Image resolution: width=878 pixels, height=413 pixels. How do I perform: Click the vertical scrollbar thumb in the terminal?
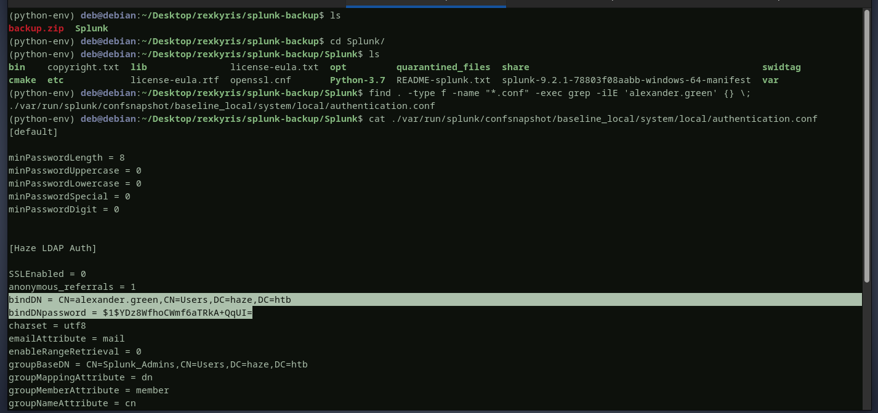coord(867,145)
